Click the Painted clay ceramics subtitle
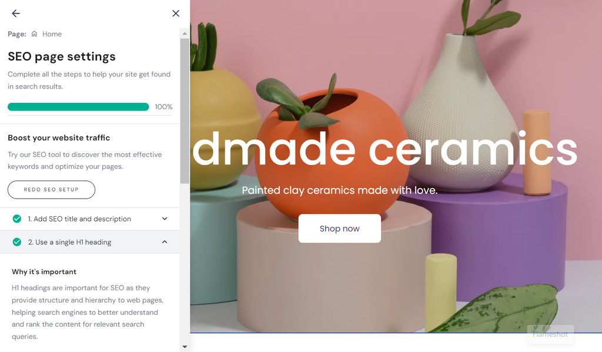 [x=340, y=190]
